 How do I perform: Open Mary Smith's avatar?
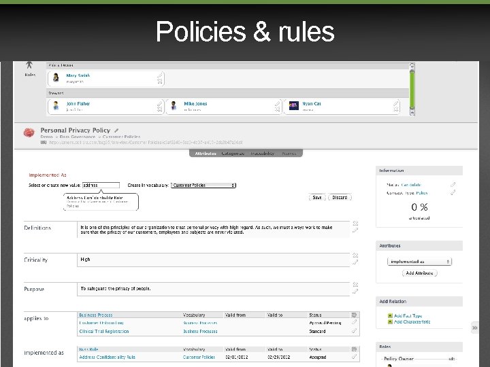[56, 77]
